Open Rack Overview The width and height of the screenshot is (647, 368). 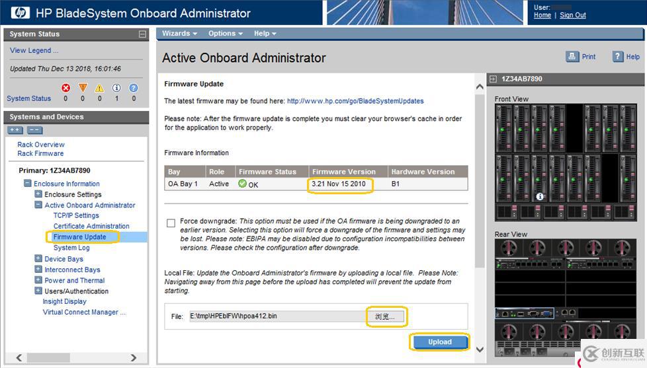click(x=41, y=145)
